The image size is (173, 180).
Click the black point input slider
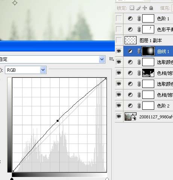(12, 178)
